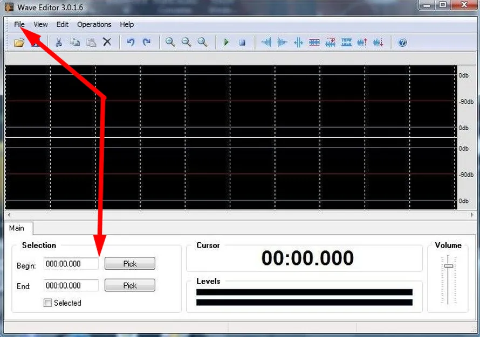The height and width of the screenshot is (337, 480).
Task: Close the Wave Editor window
Action: click(x=464, y=5)
